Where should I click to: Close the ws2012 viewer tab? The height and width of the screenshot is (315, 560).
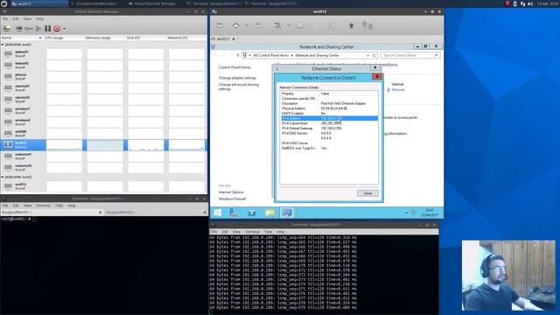[234, 38]
